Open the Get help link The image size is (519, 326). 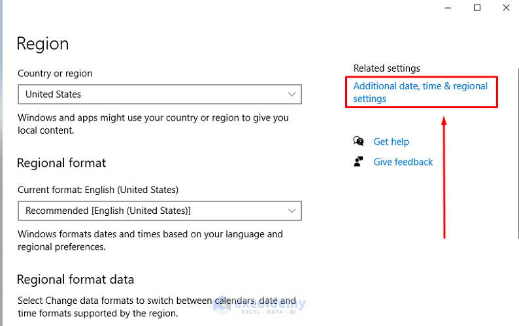391,141
